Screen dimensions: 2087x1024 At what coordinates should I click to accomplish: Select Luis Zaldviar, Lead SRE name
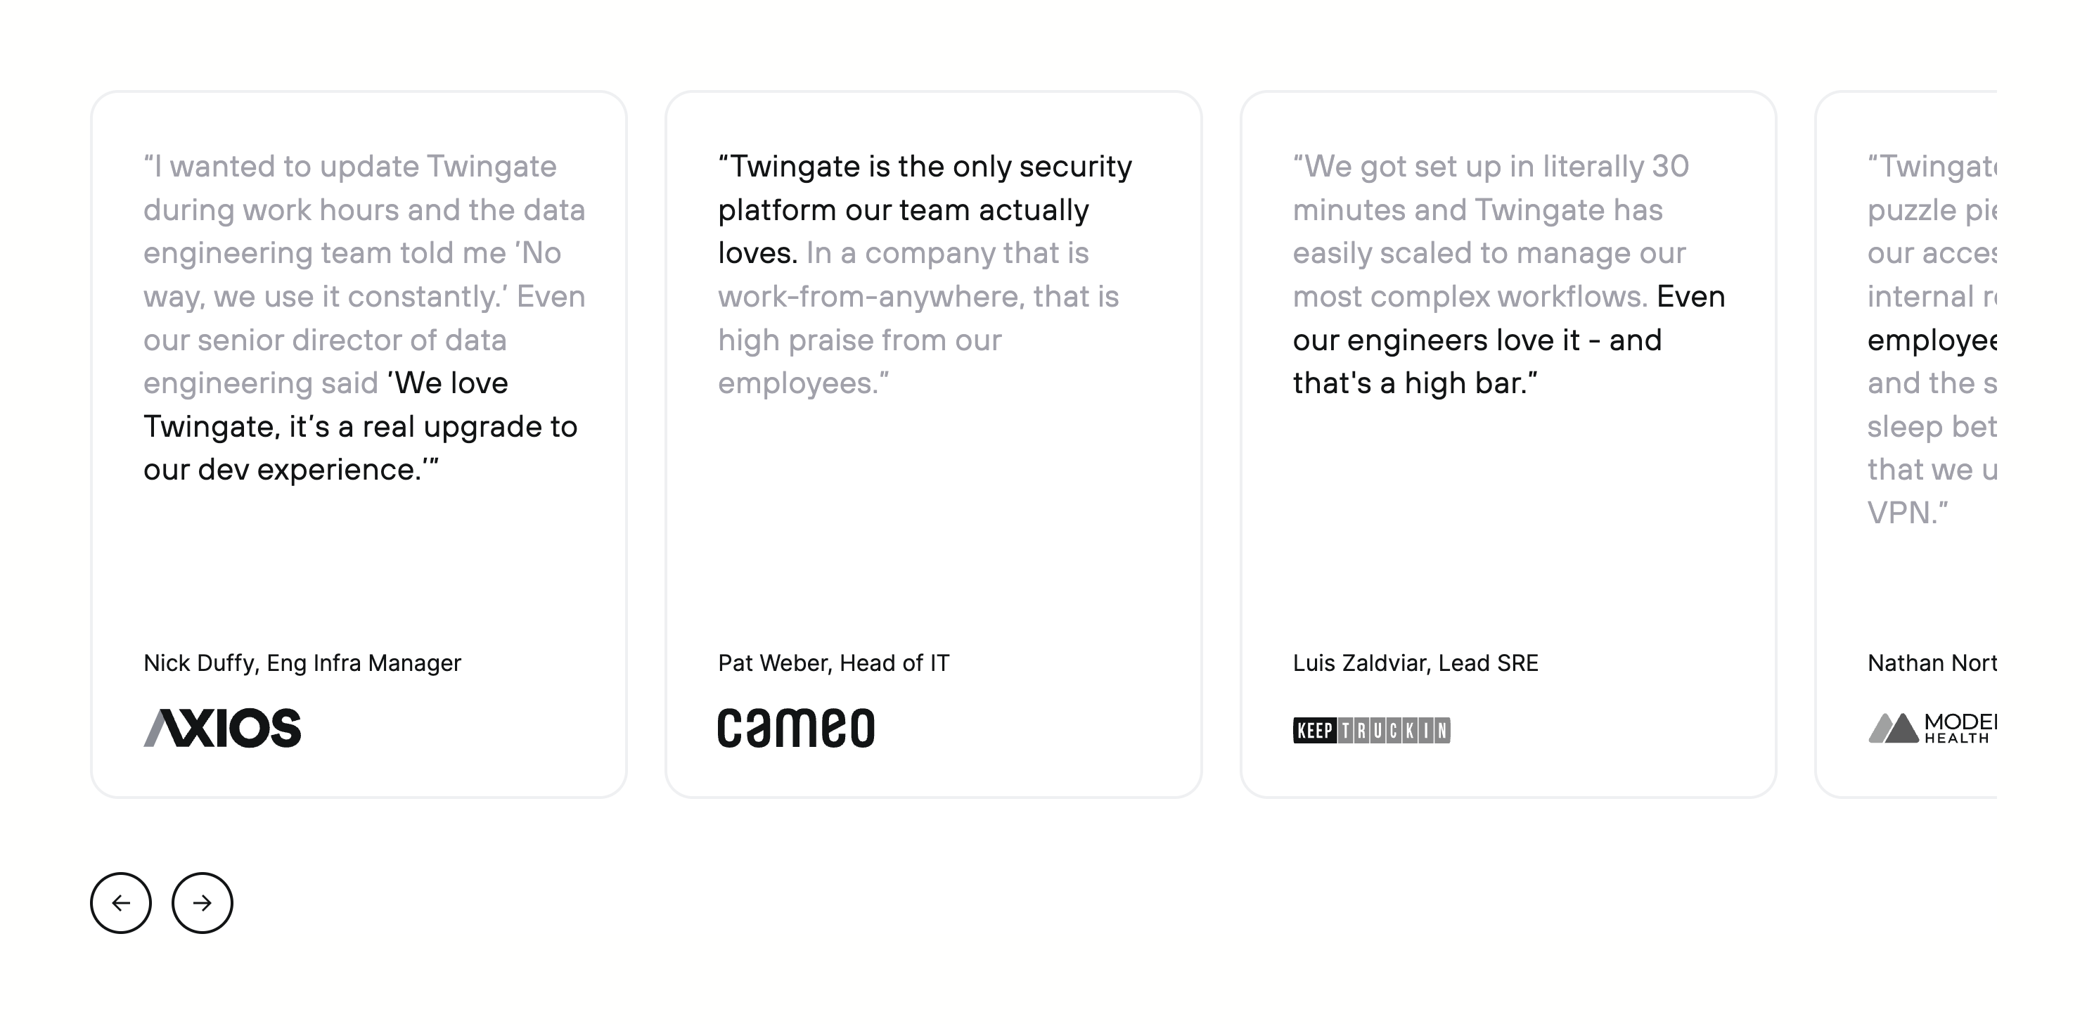pyautogui.click(x=1415, y=663)
